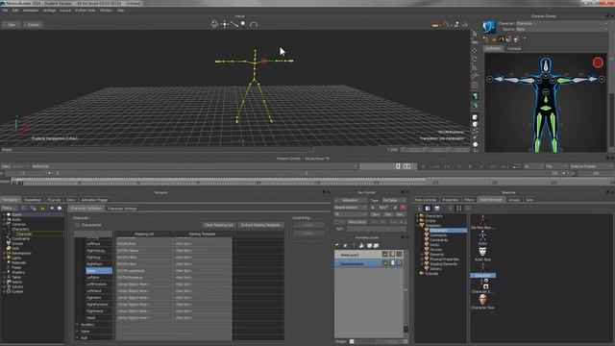Open the Python Tools menu
Screen dimensions: 615x346
(x=86, y=11)
